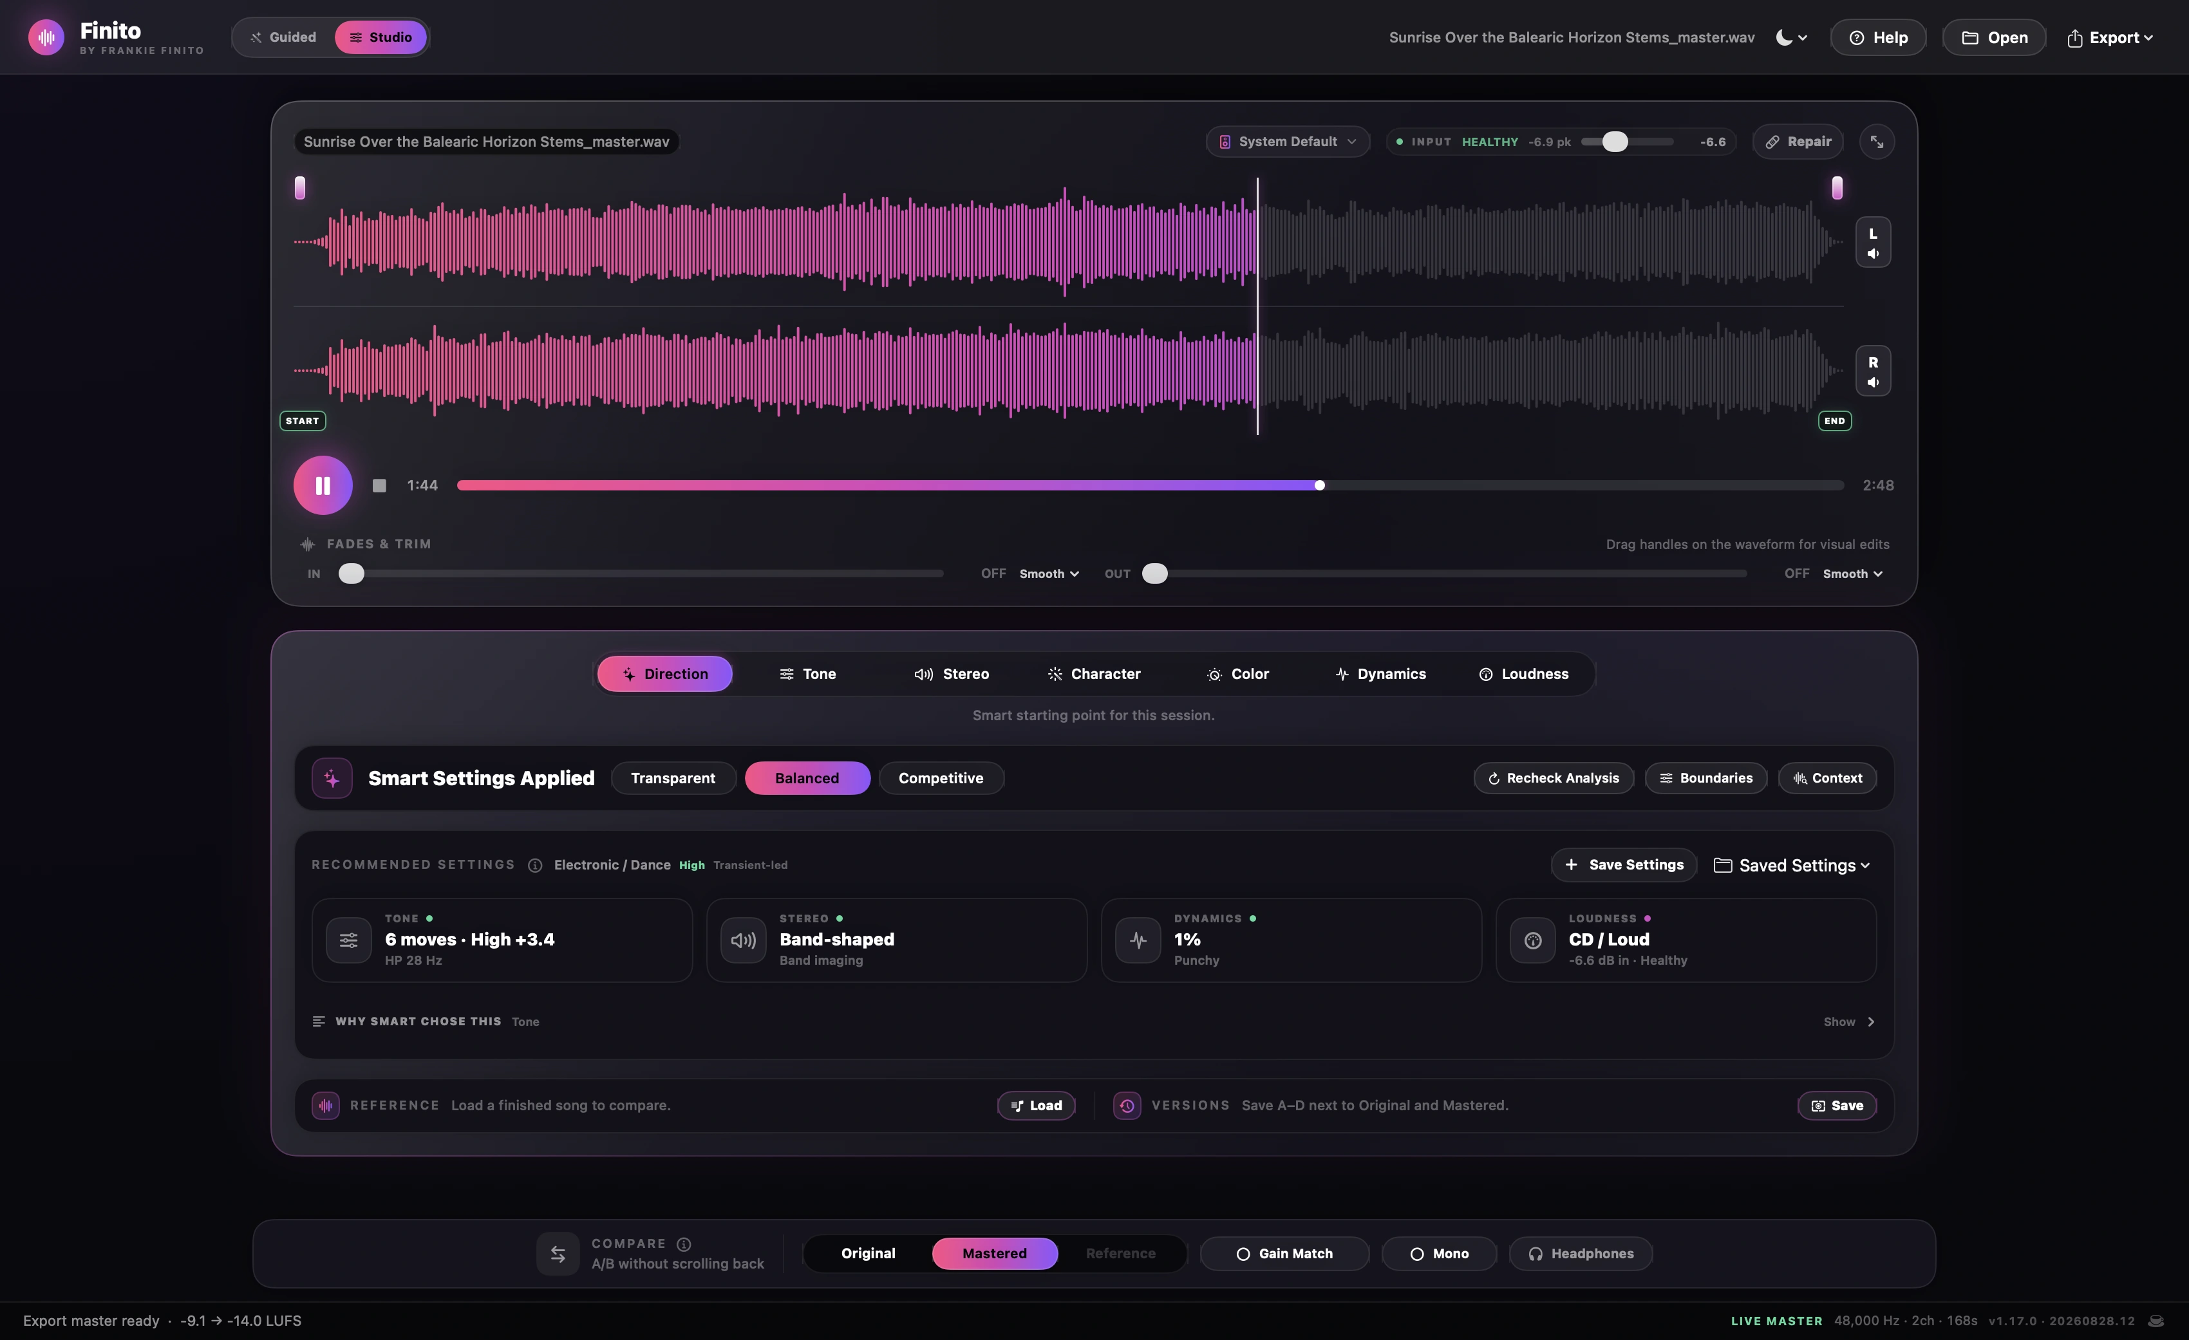Expand the Saved Settings dropdown
Image resolution: width=2189 pixels, height=1340 pixels.
[x=1792, y=865]
